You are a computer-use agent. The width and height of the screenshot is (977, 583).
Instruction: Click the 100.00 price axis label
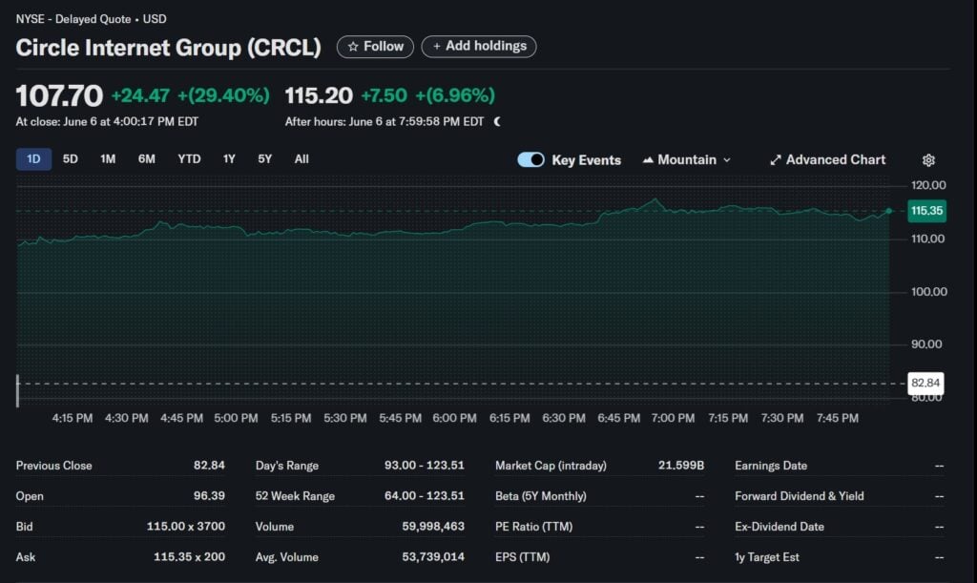pyautogui.click(x=929, y=292)
